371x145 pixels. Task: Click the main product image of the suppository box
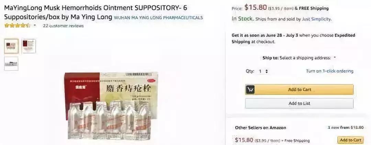point(111,106)
